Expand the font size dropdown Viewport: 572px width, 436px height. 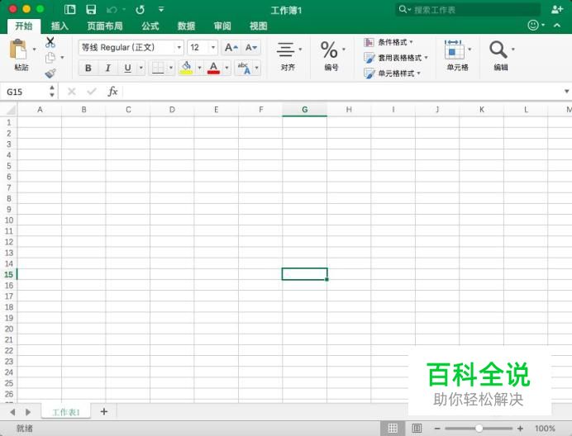(213, 47)
